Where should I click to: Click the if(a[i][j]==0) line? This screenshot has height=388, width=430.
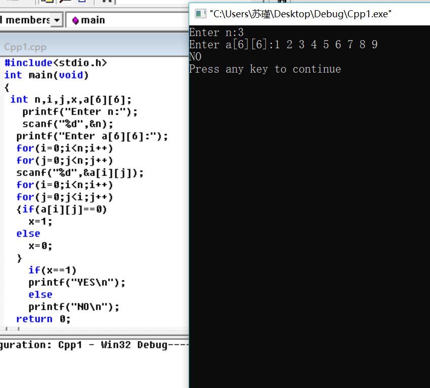tap(62, 209)
